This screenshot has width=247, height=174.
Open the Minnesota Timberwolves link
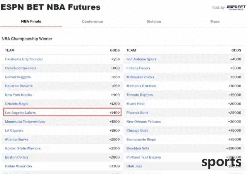coord(25,121)
